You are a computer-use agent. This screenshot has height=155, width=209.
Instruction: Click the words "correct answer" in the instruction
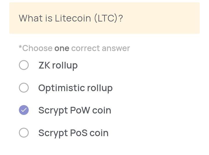[100, 48]
